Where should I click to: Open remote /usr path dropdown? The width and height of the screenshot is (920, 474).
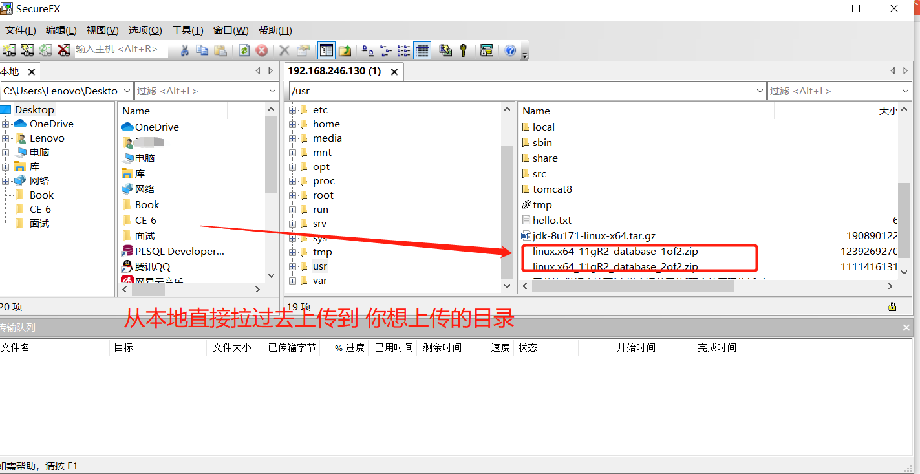[x=759, y=91]
